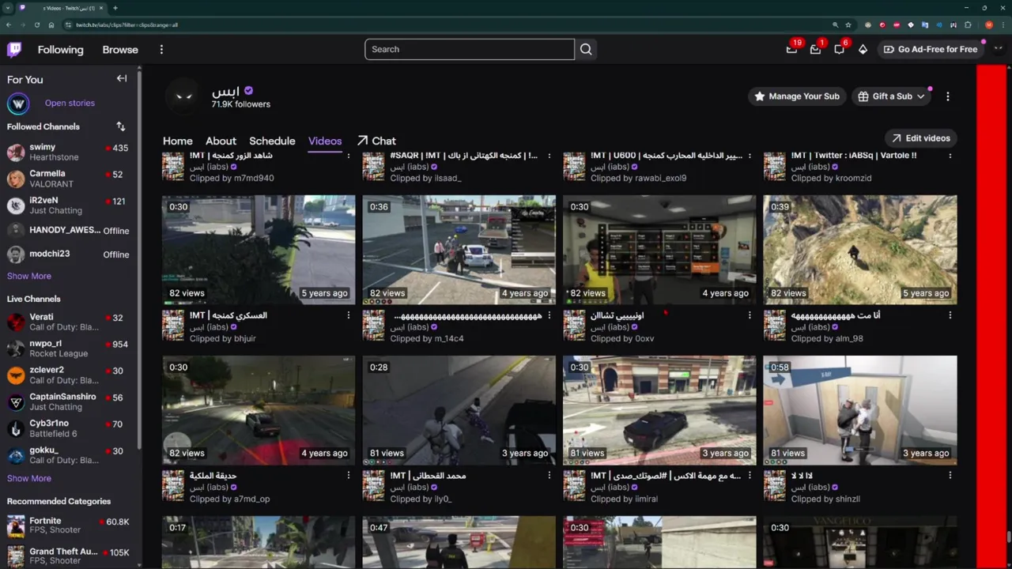Open the CaptainSanshiro Just Chatting channel
Screen dimensions: 1012x569
coord(68,401)
